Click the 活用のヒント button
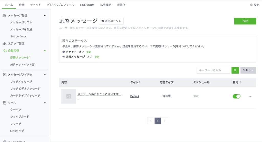 (x=111, y=21)
